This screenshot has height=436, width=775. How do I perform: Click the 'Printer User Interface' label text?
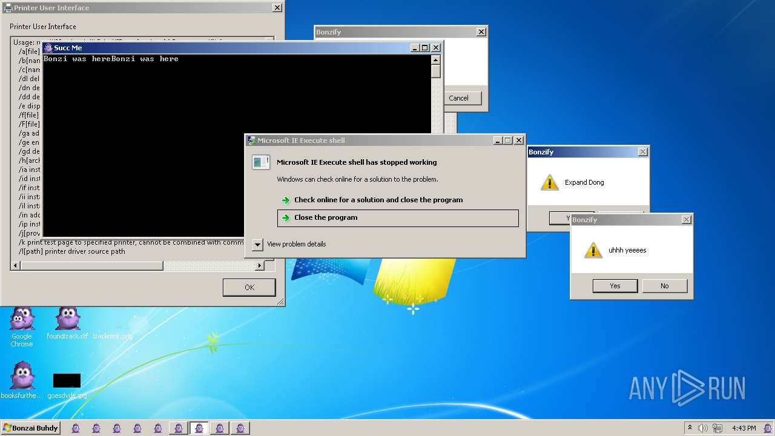coord(43,27)
